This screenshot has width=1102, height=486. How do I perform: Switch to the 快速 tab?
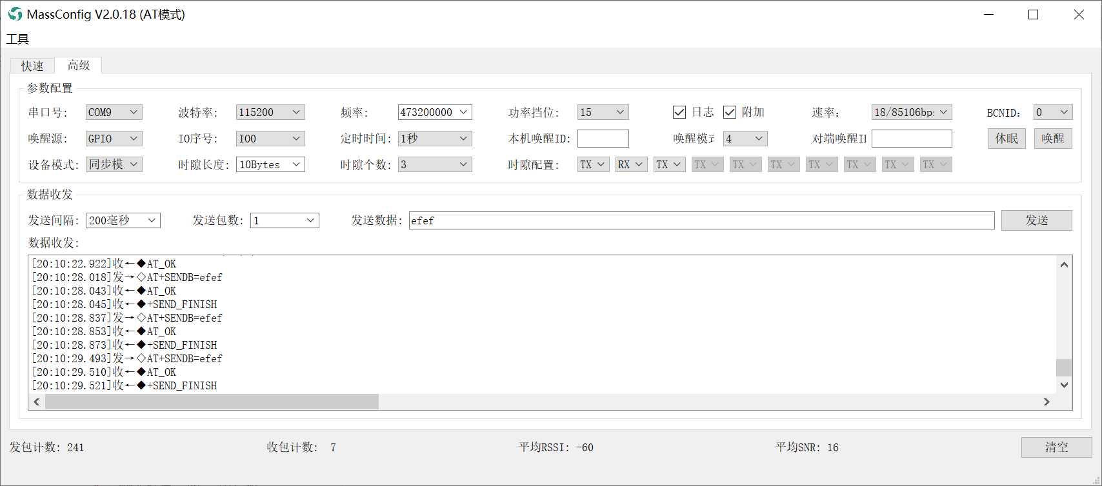[x=32, y=66]
